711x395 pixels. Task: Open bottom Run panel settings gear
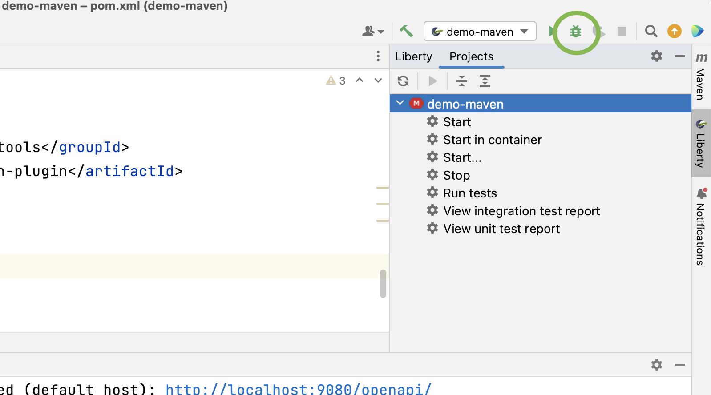click(657, 365)
